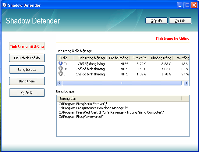Select the Valve\valve exclusion path
Viewport: 199px width, 152px height.
(x=81, y=117)
